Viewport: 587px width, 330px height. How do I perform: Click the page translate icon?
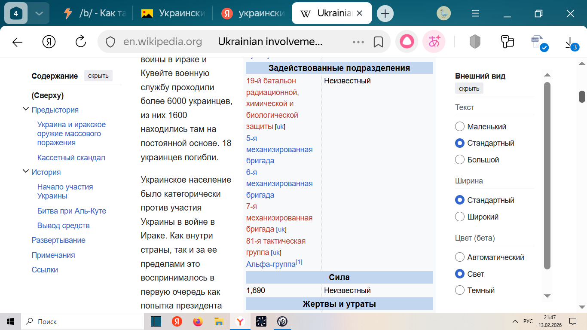coord(434,42)
